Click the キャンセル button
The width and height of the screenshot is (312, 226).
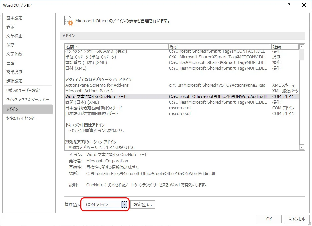(297, 219)
